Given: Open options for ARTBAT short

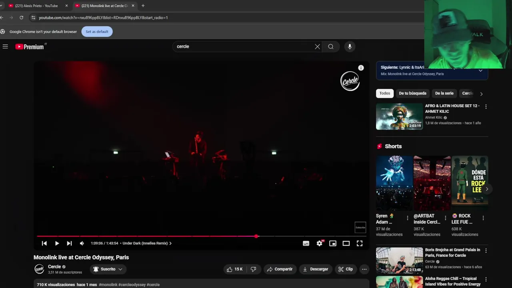Looking at the screenshot, I should (445, 218).
